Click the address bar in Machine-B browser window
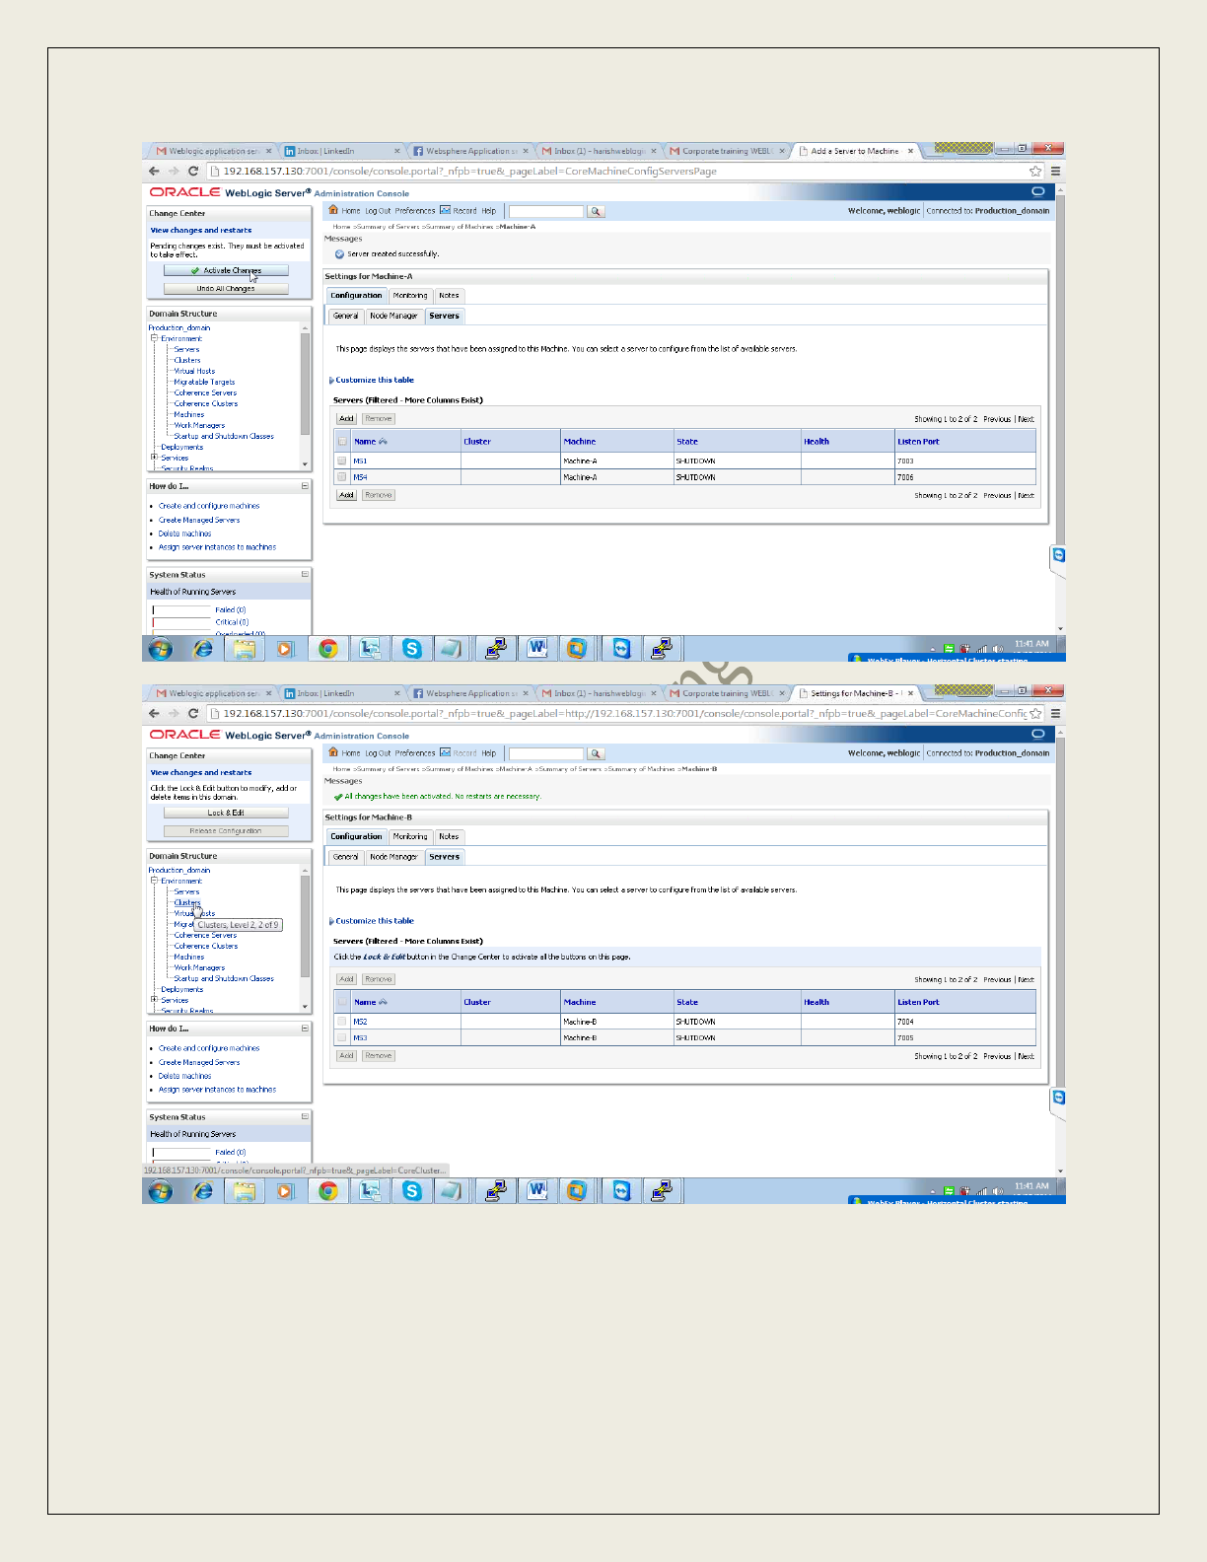 point(625,713)
